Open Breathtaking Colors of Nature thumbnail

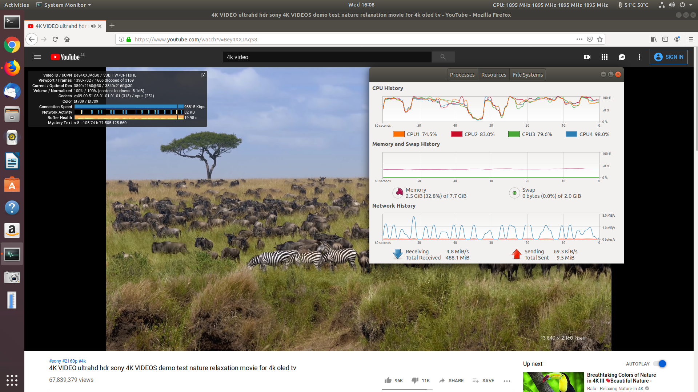(x=553, y=382)
